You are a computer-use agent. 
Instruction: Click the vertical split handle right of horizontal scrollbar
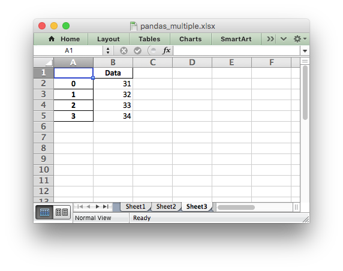tap(296, 207)
